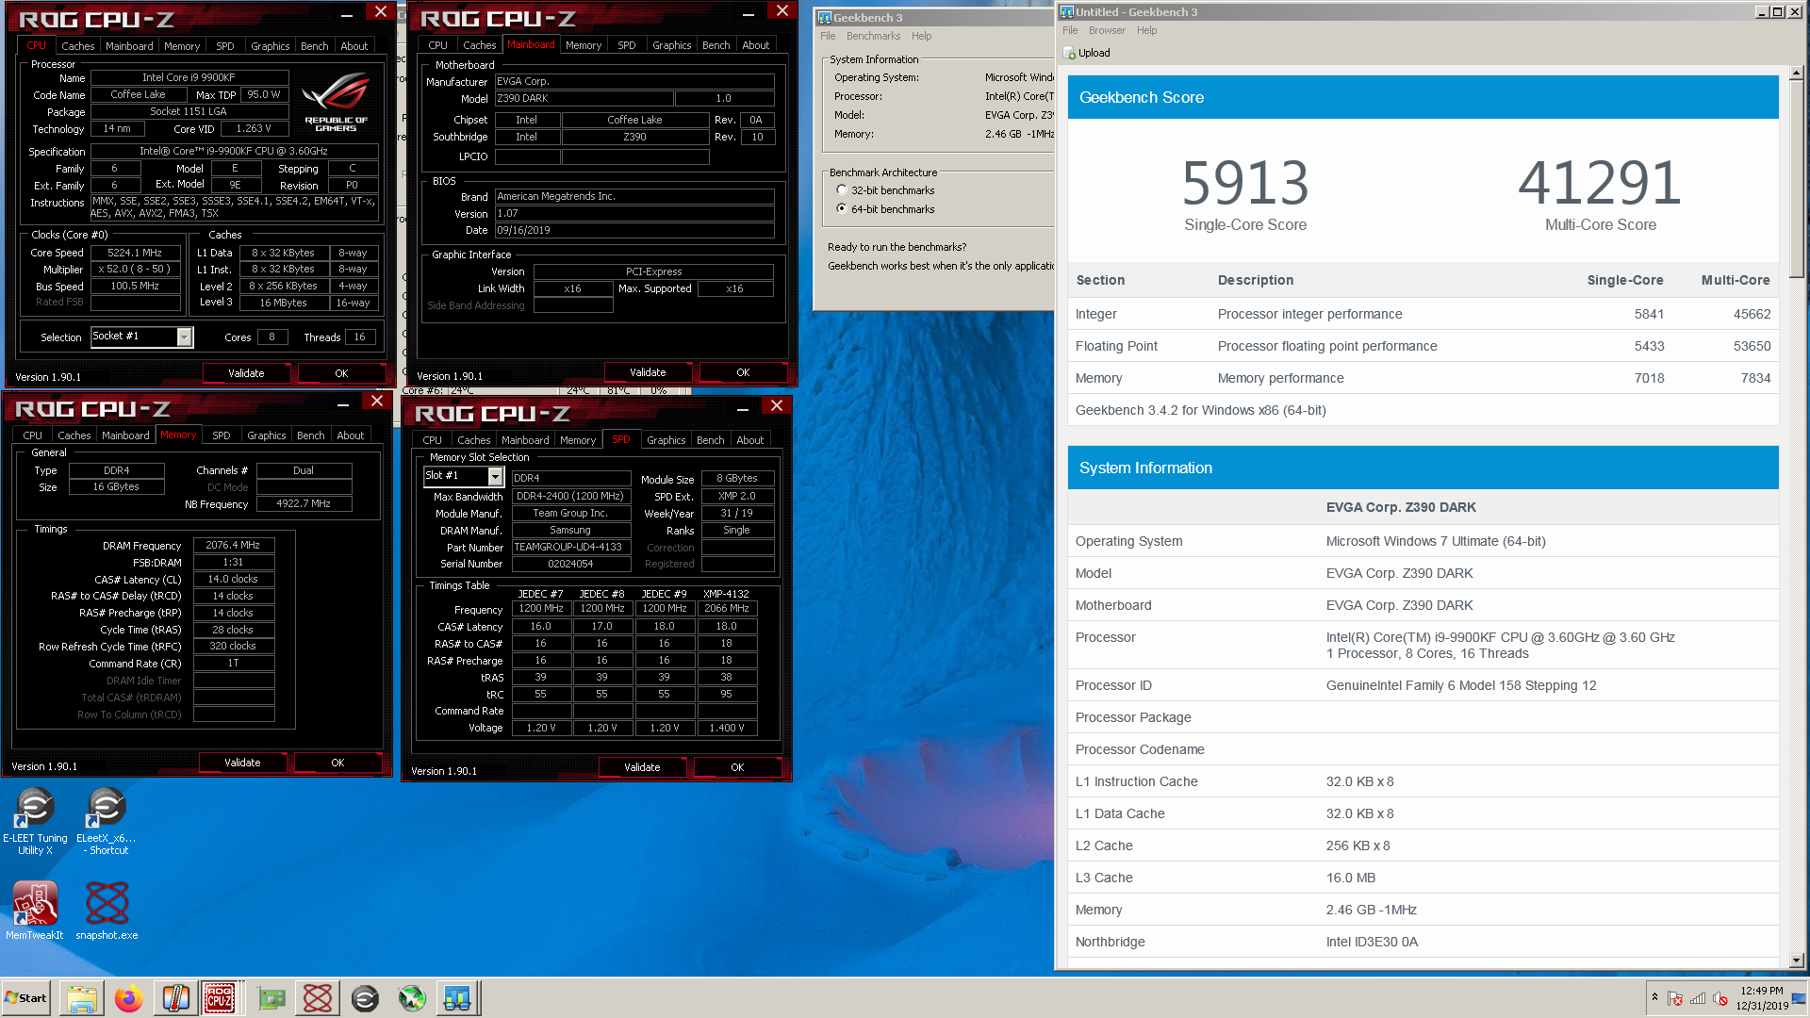Open Browser menu in Geekbench results window
Viewport: 1810px width, 1018px height.
click(1107, 30)
